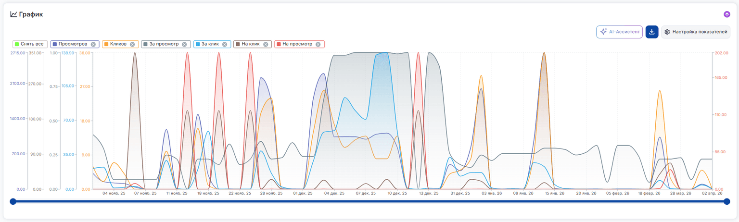Collapse the chart panel with purple arrow
The height and width of the screenshot is (222, 739).
click(727, 14)
